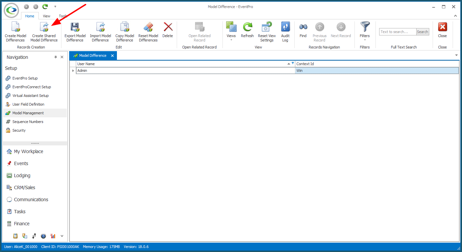Click the first clipboard icon in navigation footer

tap(15, 236)
